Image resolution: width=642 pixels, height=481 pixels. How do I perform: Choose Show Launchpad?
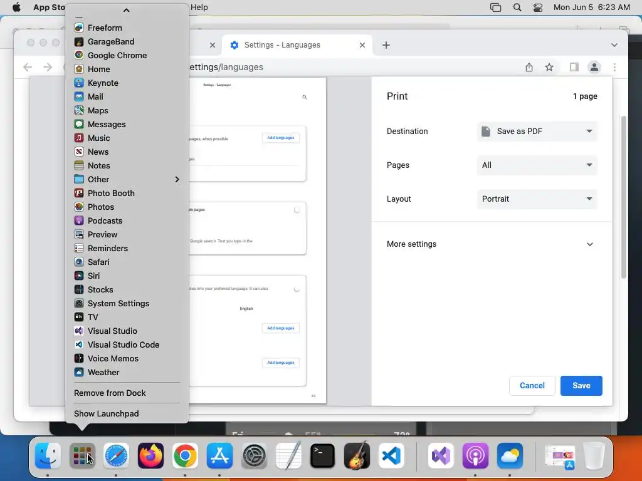pyautogui.click(x=127, y=413)
